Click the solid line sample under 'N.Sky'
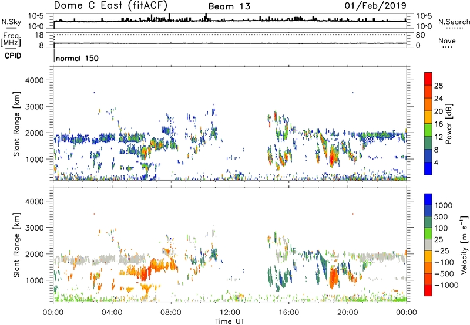This screenshot has width=470, height=325. click(11, 28)
